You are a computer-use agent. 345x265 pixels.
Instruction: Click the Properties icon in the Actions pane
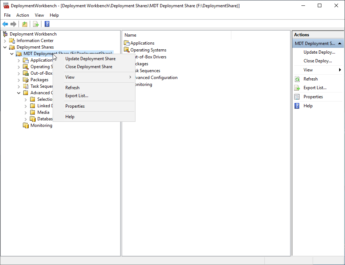(297, 97)
